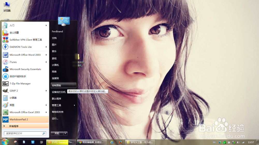The width and height of the screenshot is (259, 145).
Task: Launch 金山词霸 from start menu
Action: pyautogui.click(x=25, y=33)
